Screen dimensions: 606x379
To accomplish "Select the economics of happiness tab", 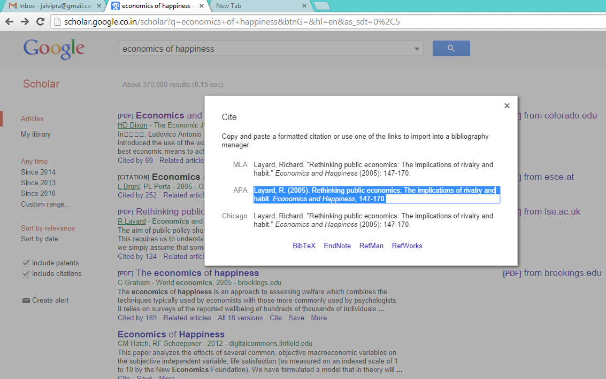I will pyautogui.click(x=157, y=6).
